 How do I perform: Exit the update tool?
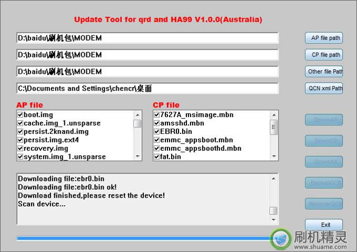(x=324, y=225)
